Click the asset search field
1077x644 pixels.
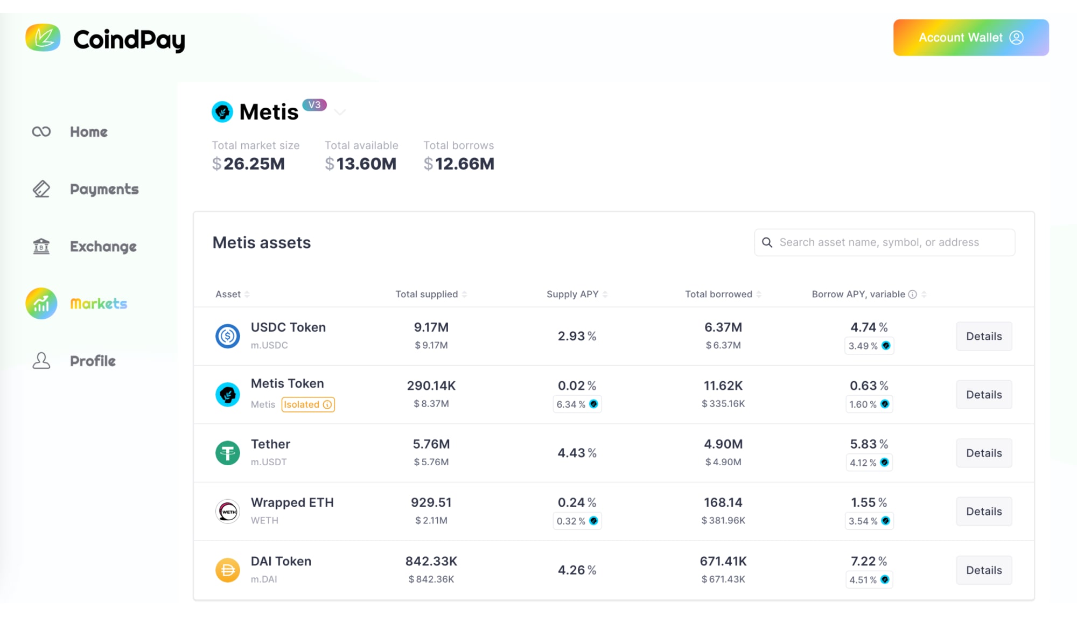(884, 242)
